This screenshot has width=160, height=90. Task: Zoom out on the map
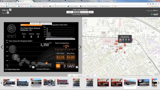coord(85,25)
